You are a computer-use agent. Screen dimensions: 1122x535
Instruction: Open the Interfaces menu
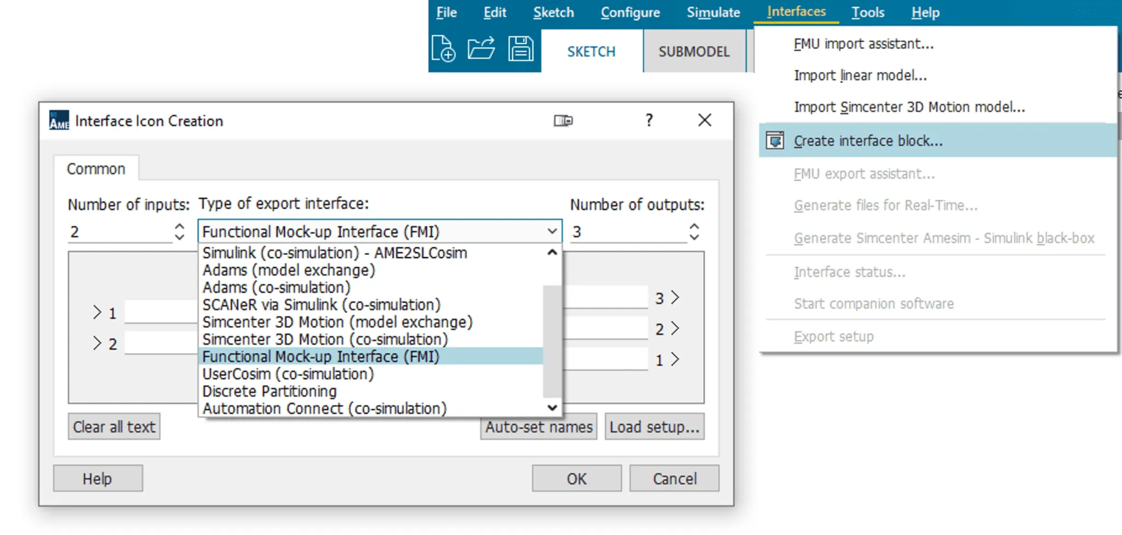point(796,12)
